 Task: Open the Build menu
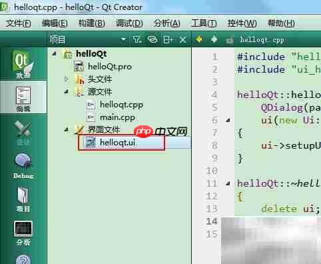(92, 23)
